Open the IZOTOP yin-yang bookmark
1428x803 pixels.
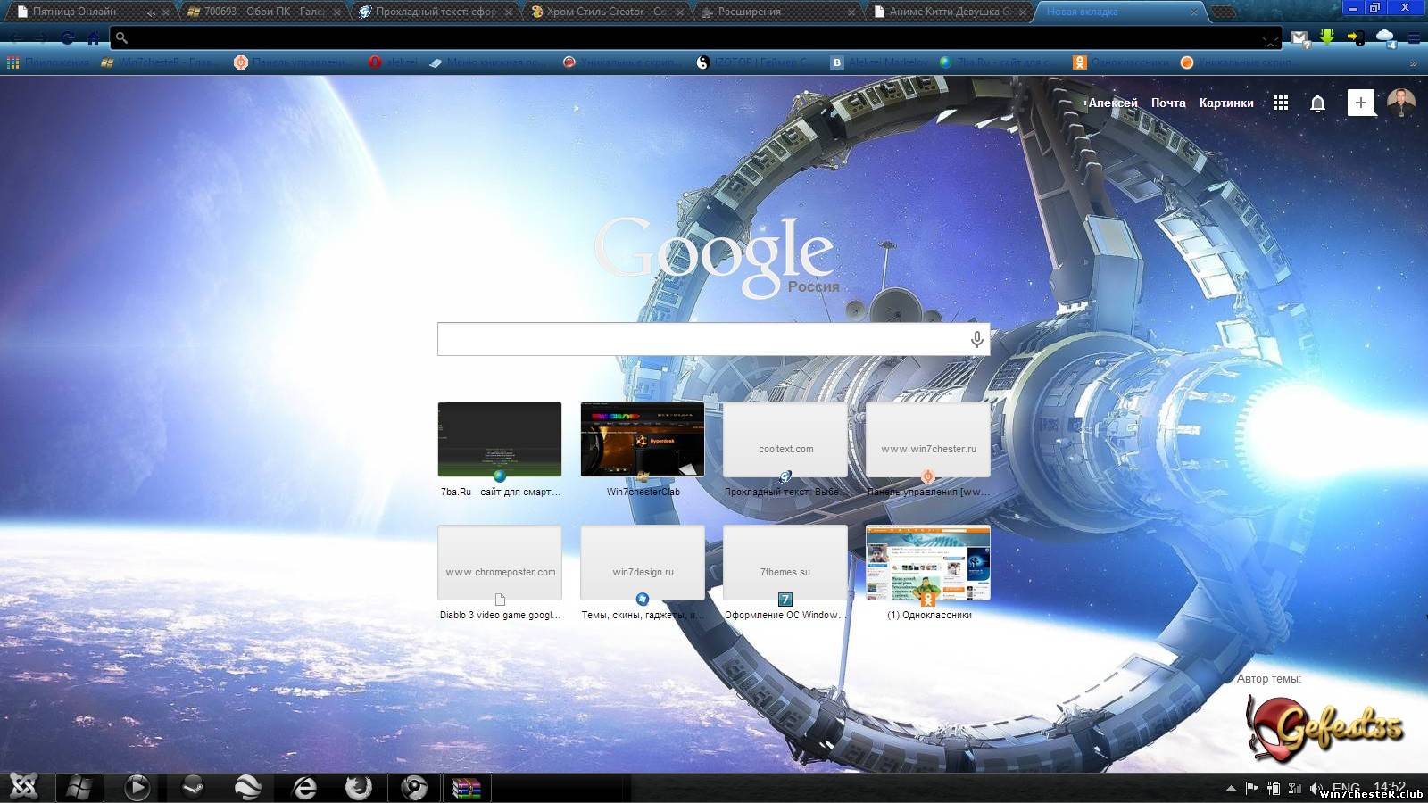pos(753,62)
